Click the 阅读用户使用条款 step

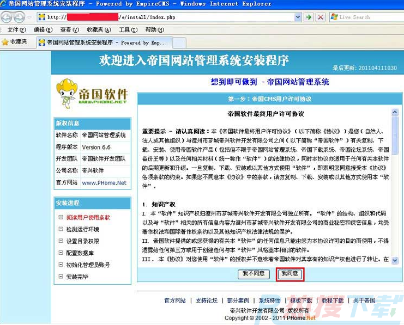pos(88,218)
